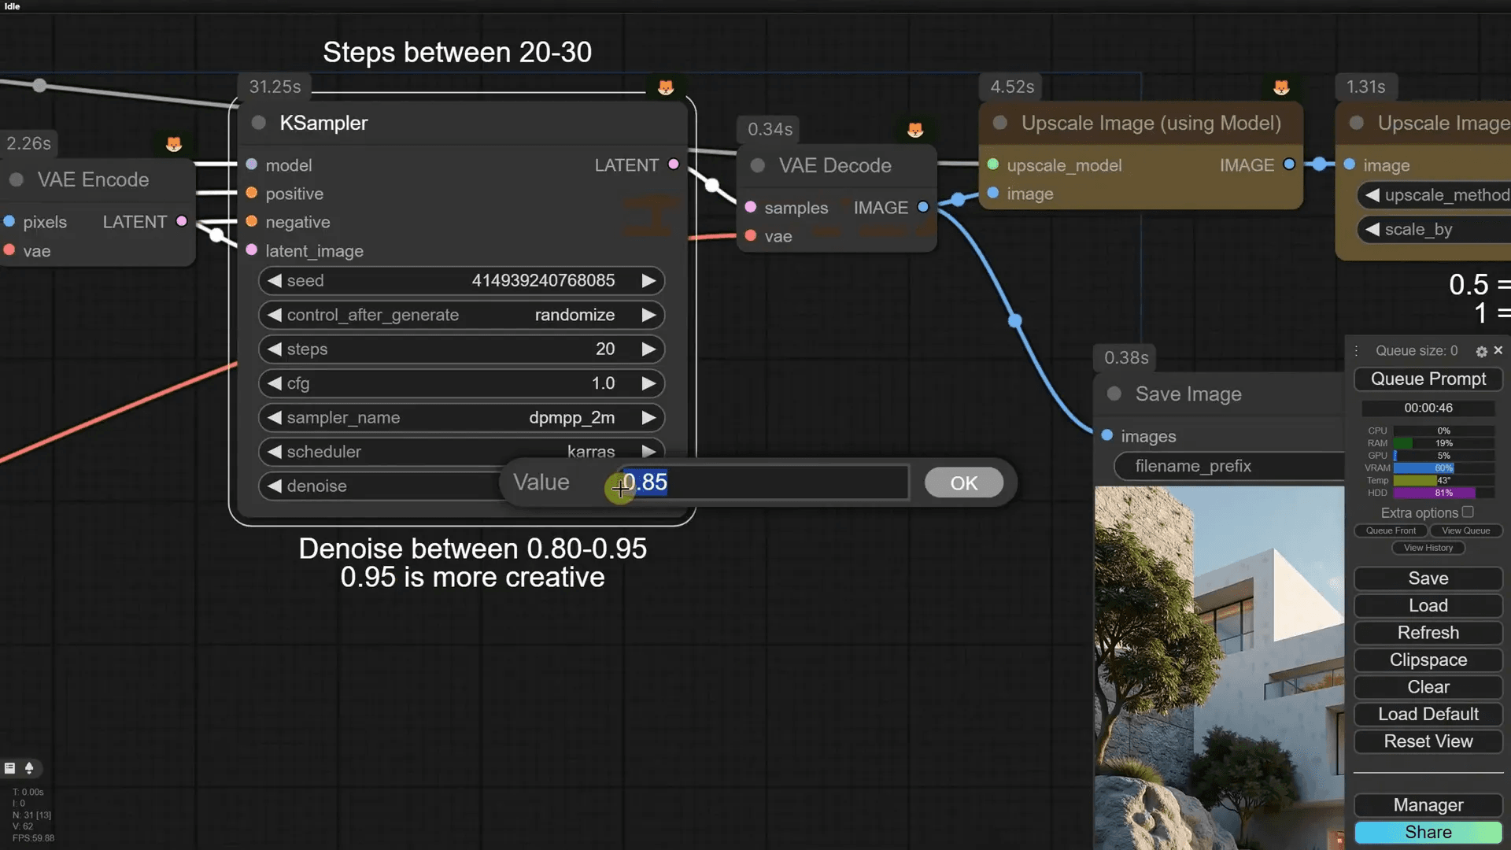Screen dimensions: 1511x850
Task: Click the fox badge above VAE Encode node
Action: click(174, 143)
